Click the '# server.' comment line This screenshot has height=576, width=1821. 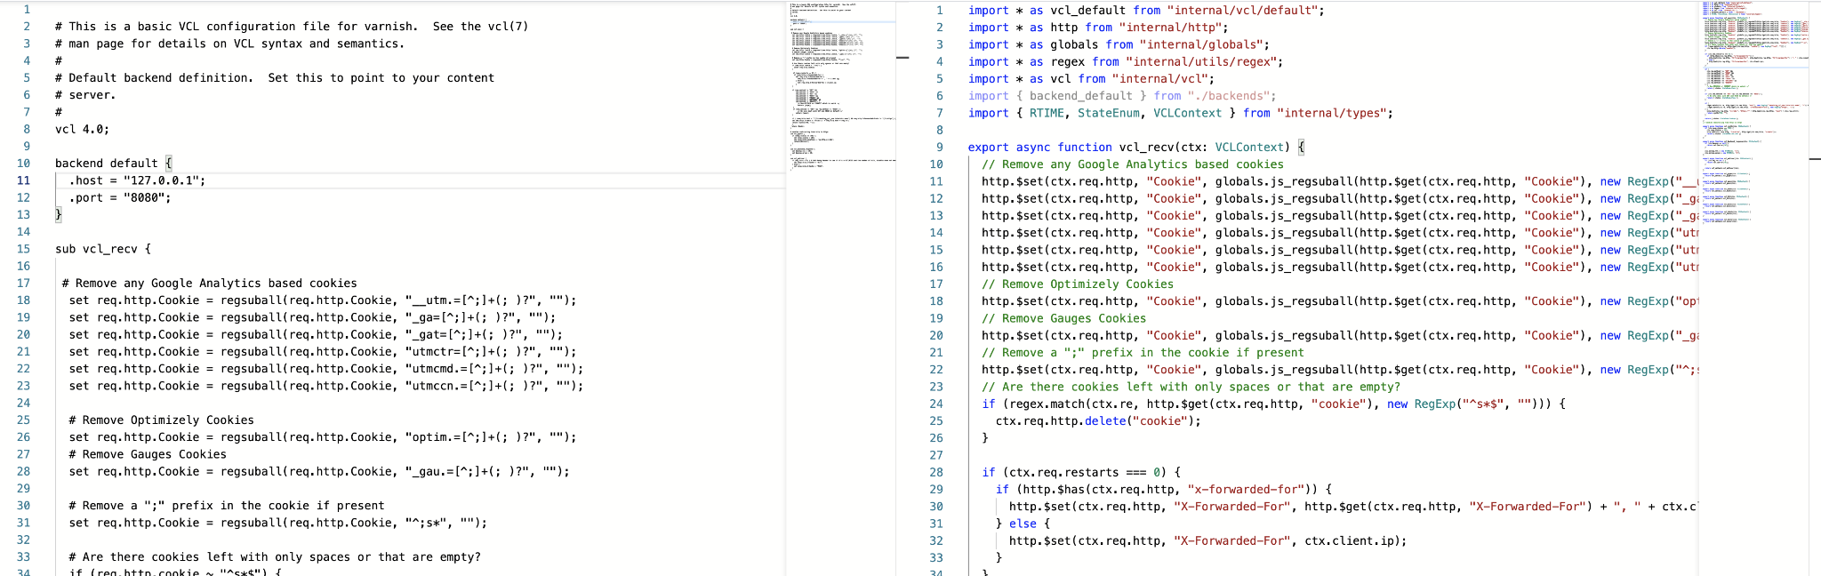[x=85, y=95]
